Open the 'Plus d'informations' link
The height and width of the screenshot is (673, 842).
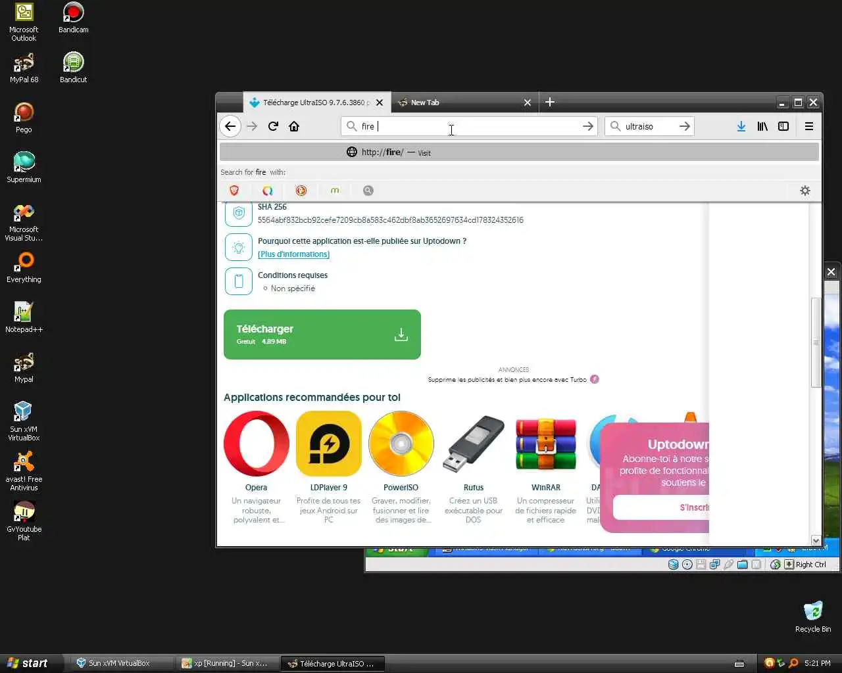click(x=294, y=254)
